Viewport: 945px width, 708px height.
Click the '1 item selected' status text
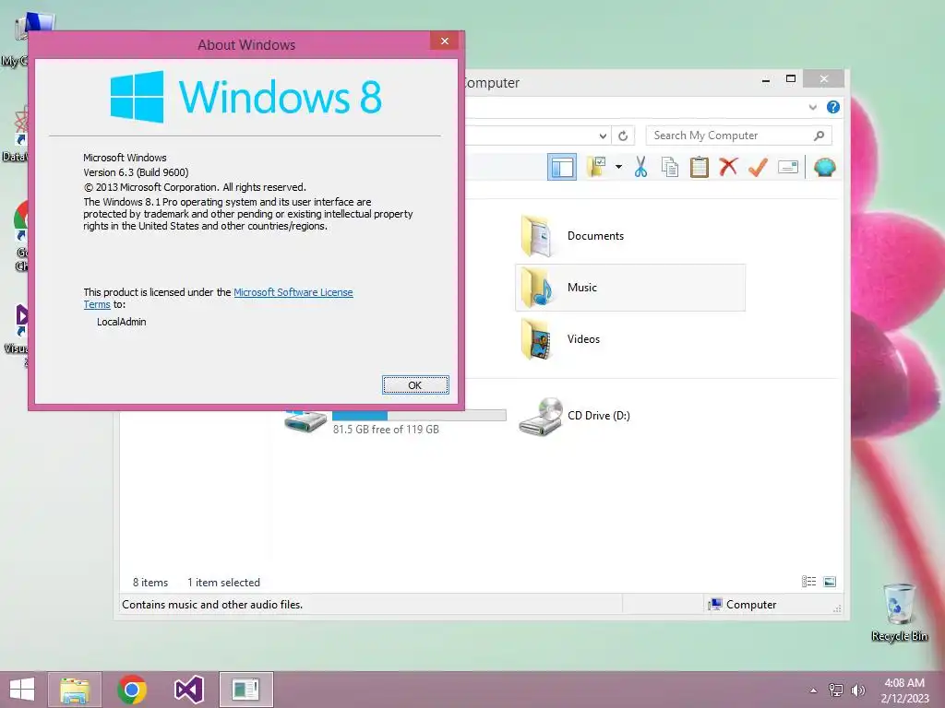click(223, 583)
